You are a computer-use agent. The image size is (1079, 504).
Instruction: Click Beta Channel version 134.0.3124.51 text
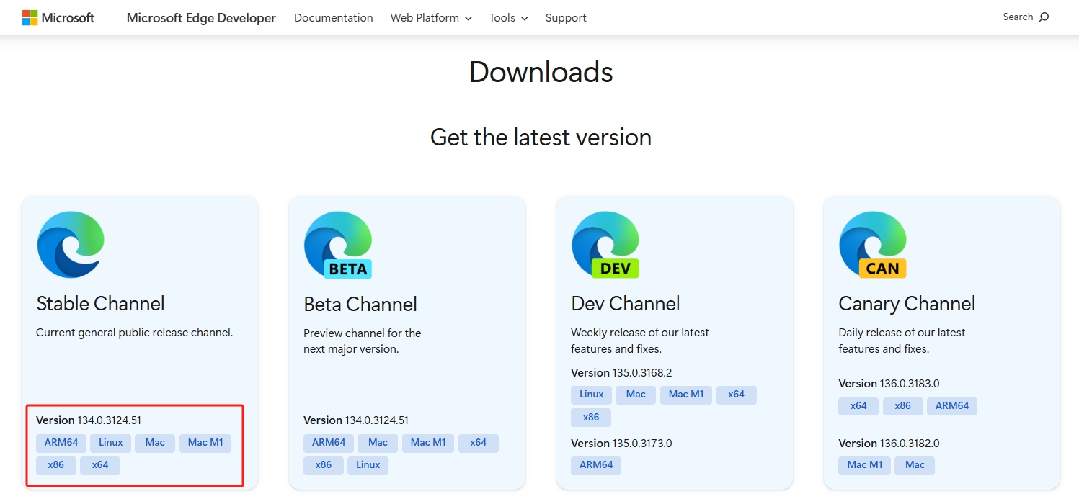pos(356,420)
